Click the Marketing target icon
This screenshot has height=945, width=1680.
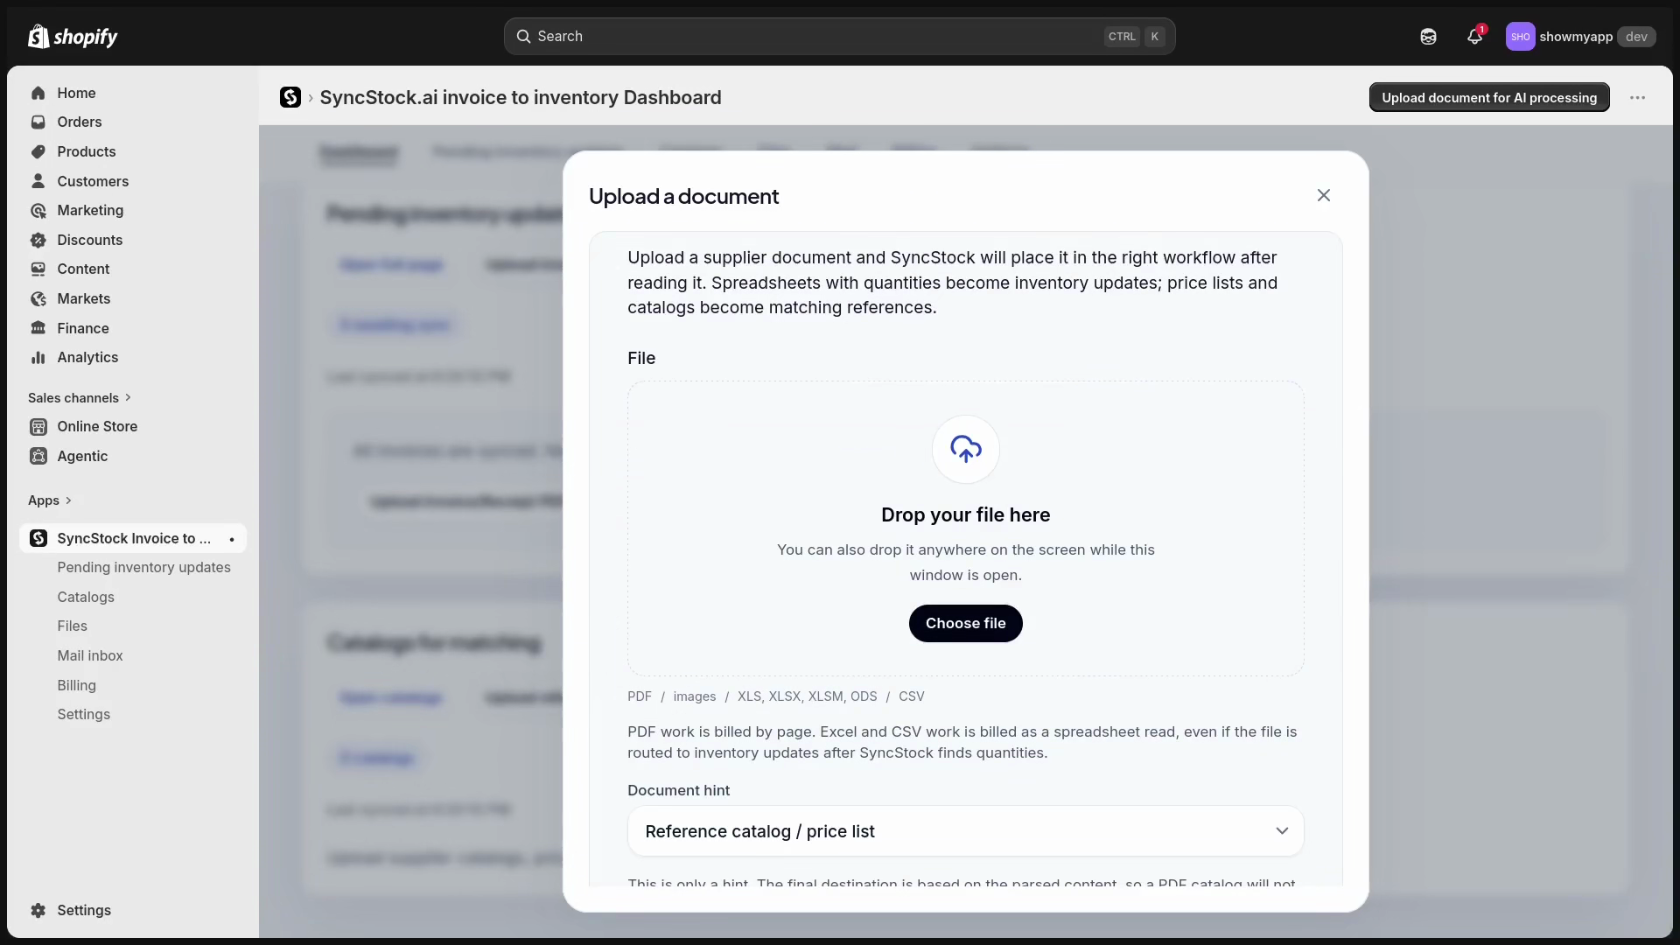[38, 211]
